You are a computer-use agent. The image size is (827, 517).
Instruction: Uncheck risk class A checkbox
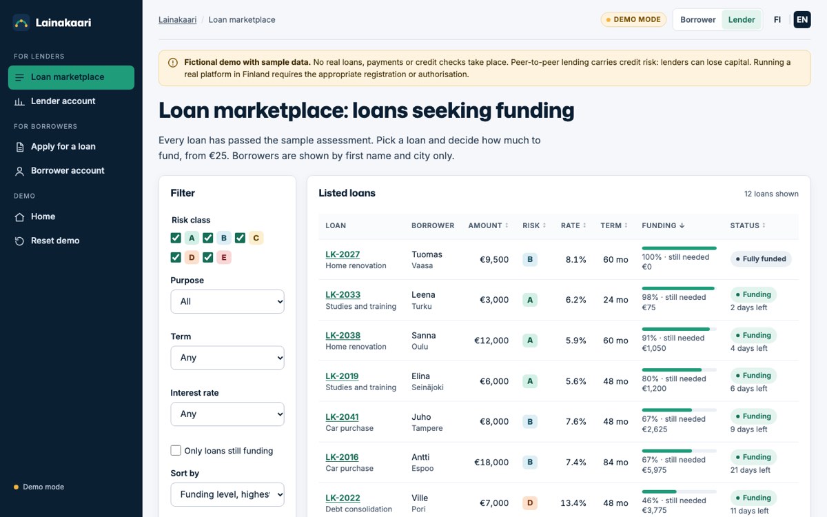pos(176,238)
